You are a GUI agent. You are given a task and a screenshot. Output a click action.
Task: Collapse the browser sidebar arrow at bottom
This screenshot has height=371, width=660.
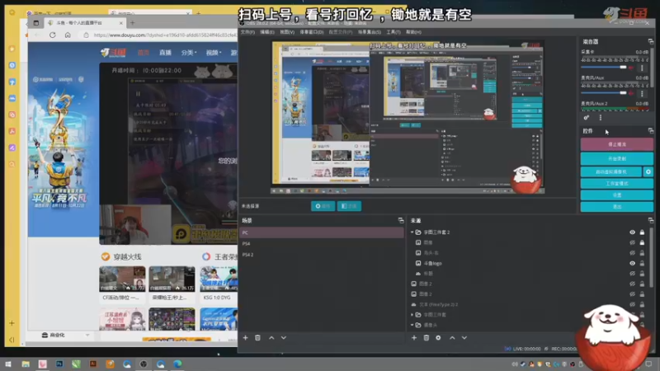tap(12, 340)
